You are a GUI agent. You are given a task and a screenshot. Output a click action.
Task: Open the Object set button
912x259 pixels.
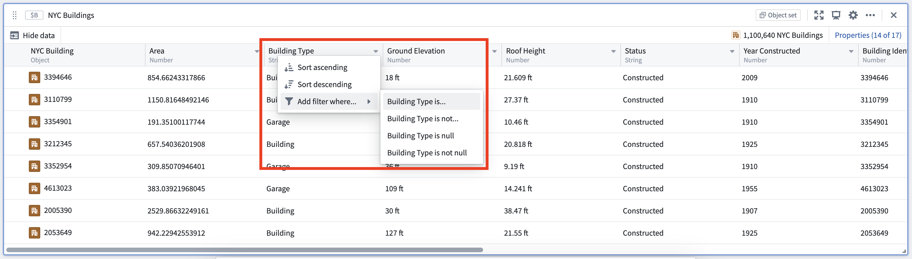tap(778, 15)
